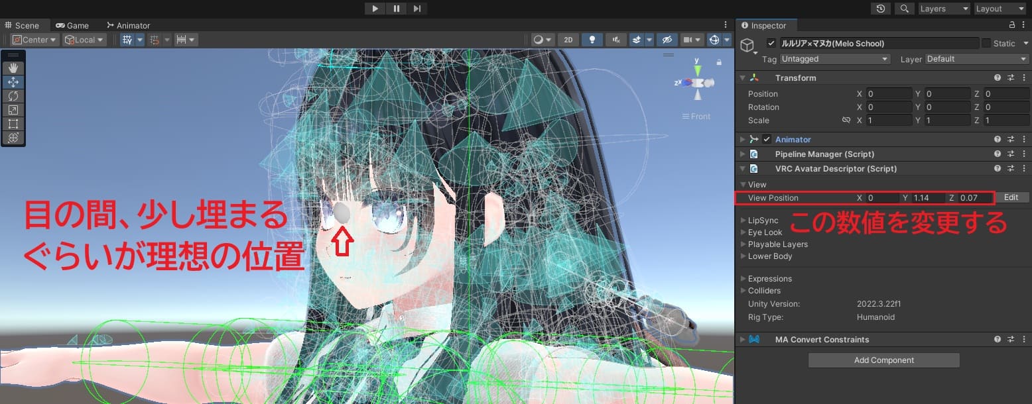The width and height of the screenshot is (1032, 404).
Task: Open Animator component help reference
Action: click(997, 140)
